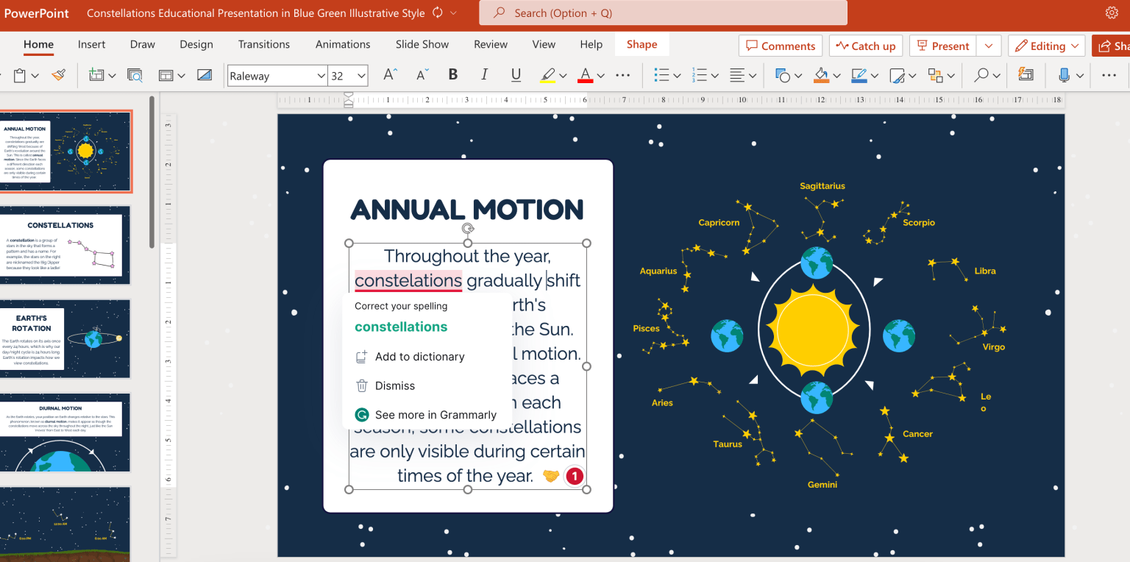Click the Increase Font Size icon

click(x=390, y=75)
